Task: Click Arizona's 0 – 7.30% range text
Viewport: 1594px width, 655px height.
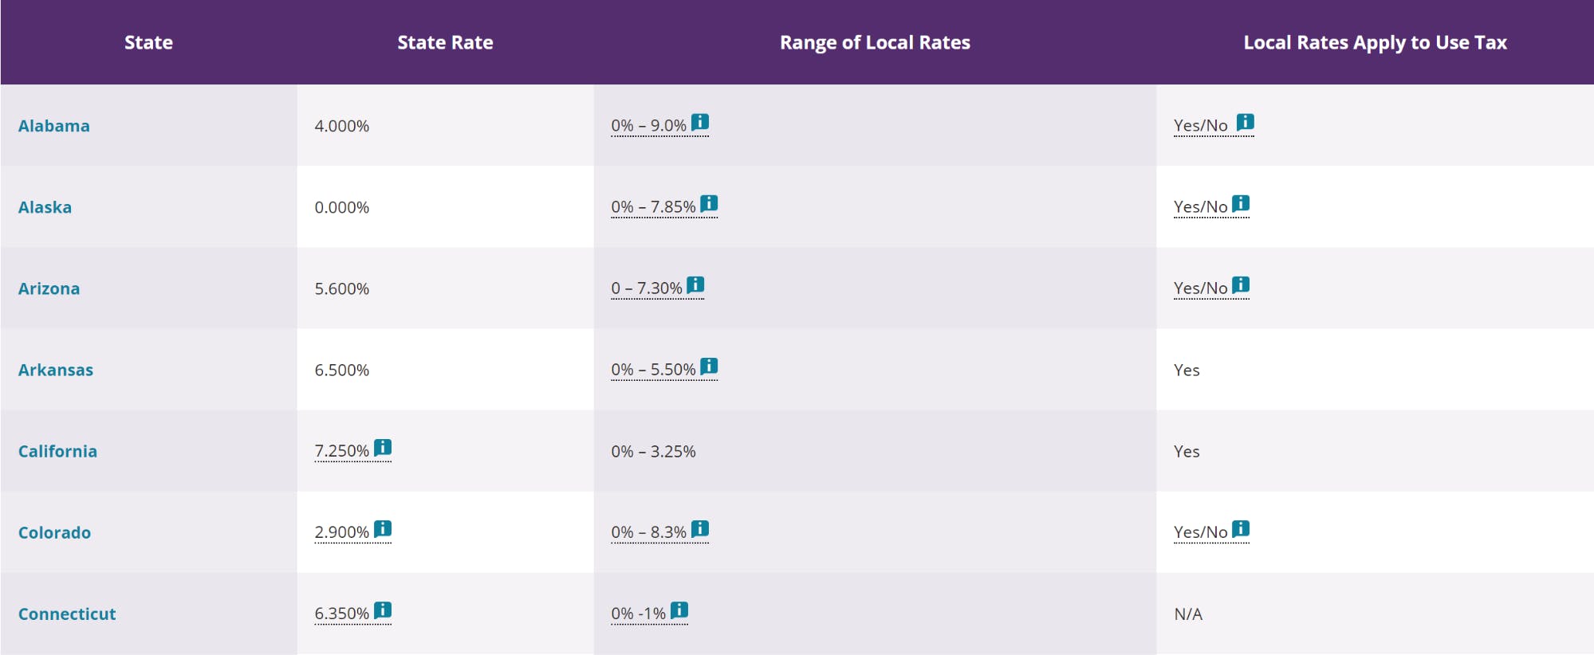Action: point(647,288)
